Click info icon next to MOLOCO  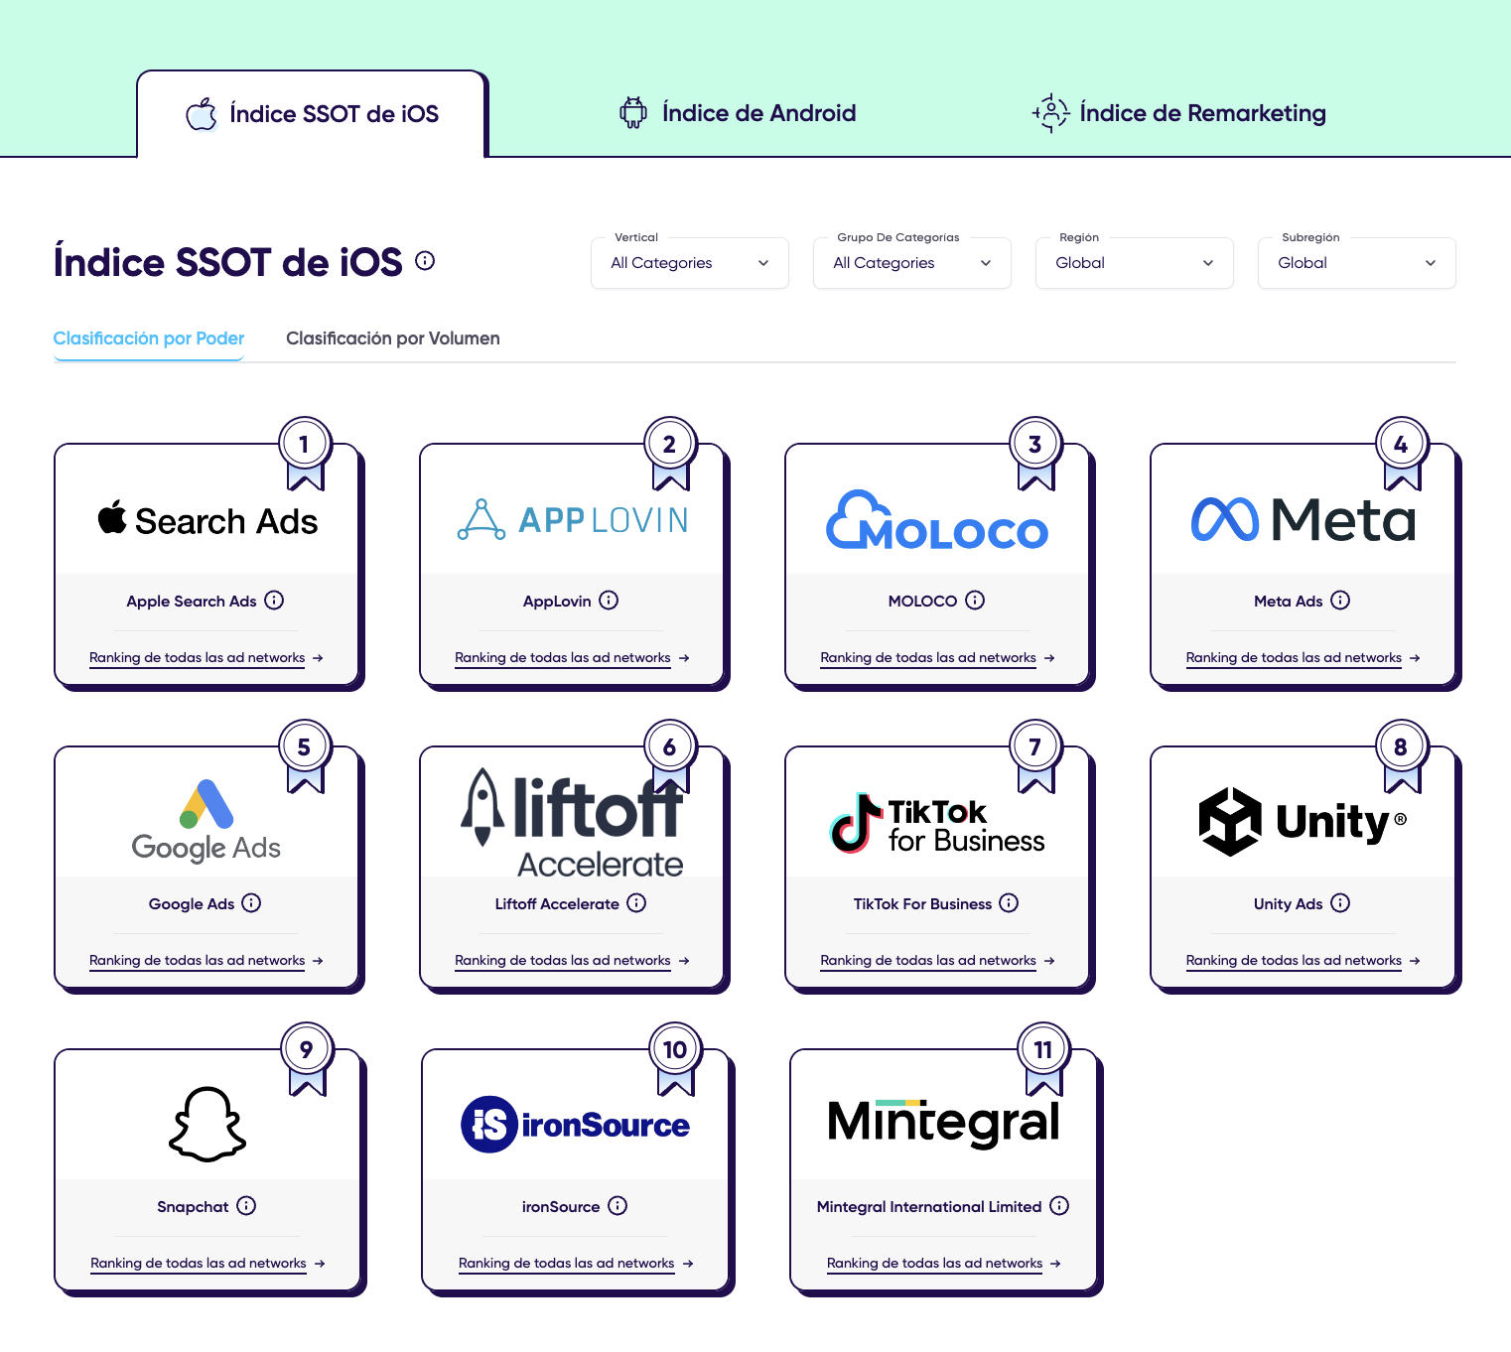click(x=976, y=601)
